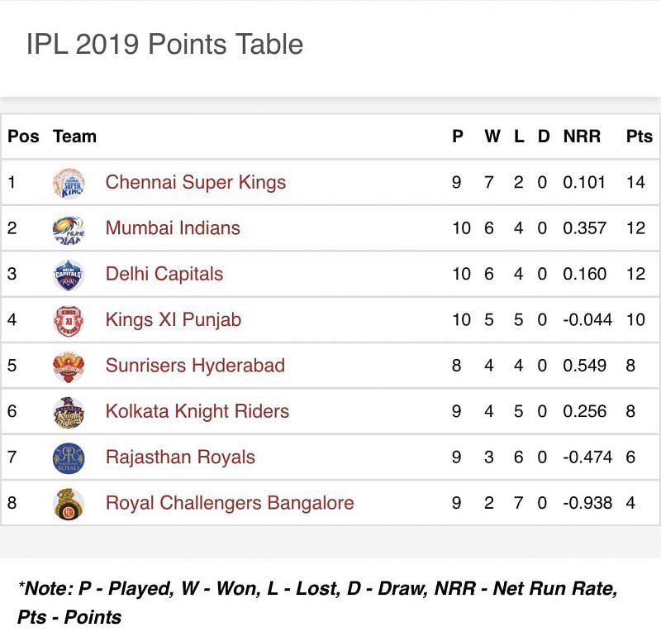The width and height of the screenshot is (661, 637).
Task: Click the Mumbai Indians team logo
Action: [68, 228]
